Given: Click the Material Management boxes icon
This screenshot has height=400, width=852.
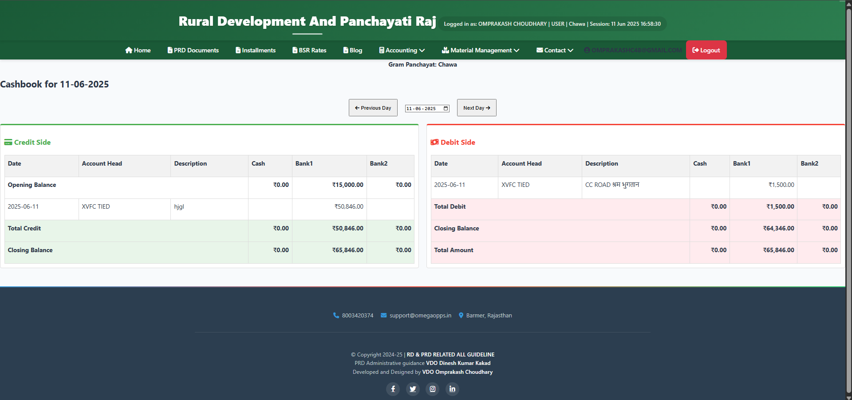Looking at the screenshot, I should click(x=446, y=50).
